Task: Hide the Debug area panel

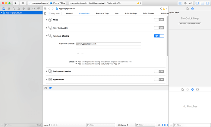Action: (x=202, y=3)
